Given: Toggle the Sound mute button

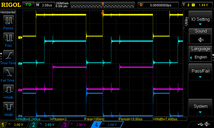Looking at the screenshot, I should (200, 39).
